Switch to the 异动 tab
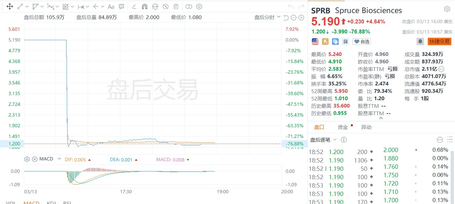455x204 pixels. click(366, 127)
